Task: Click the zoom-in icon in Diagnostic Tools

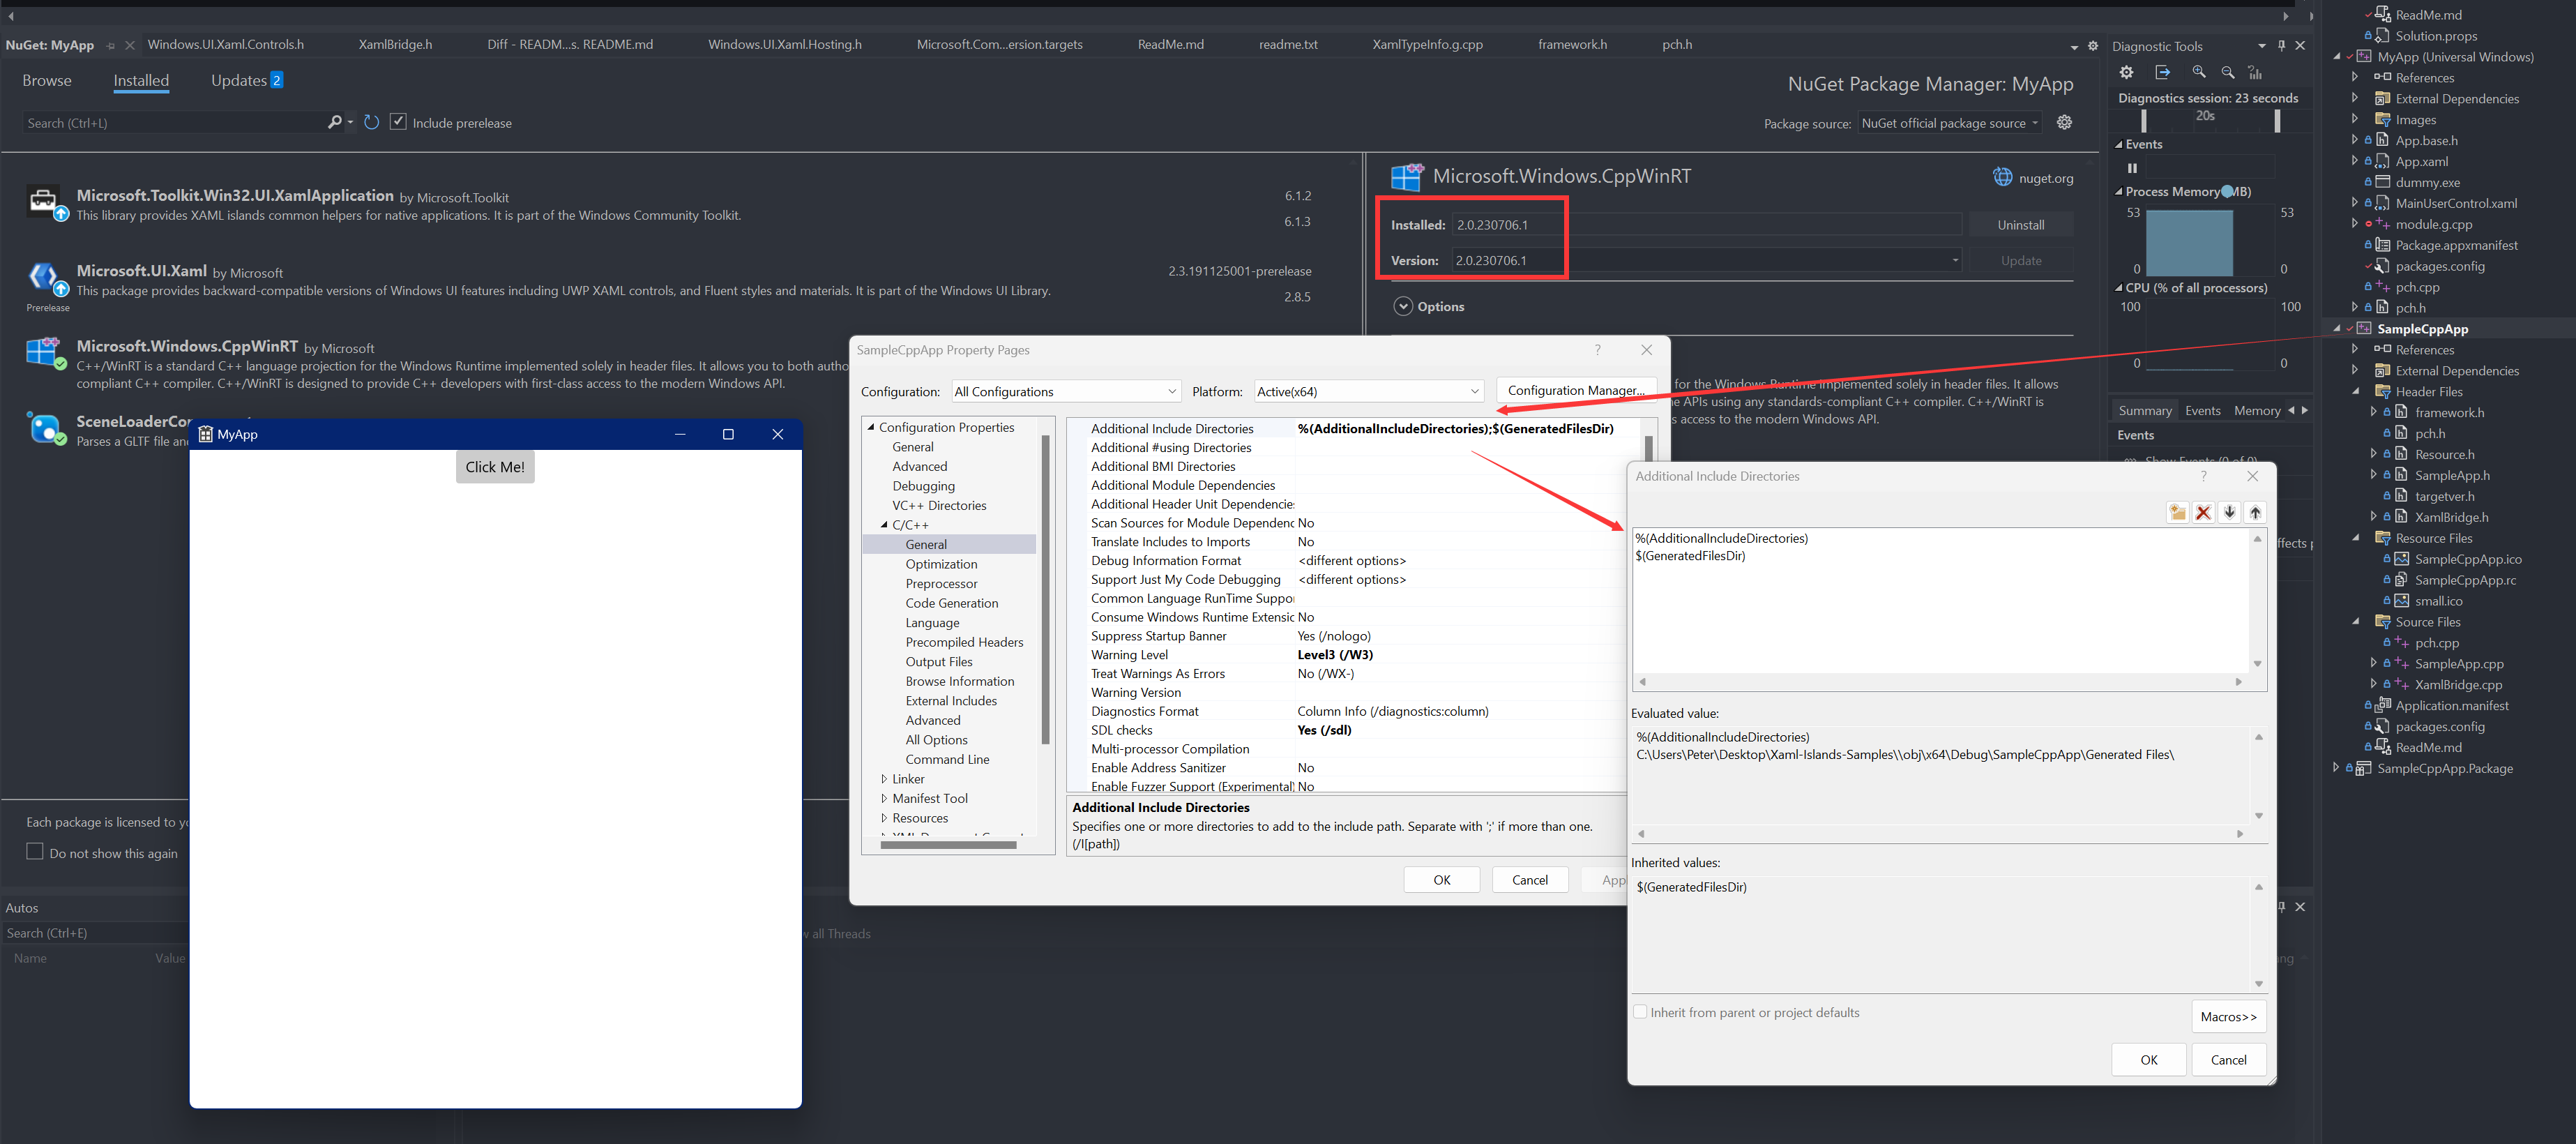Action: coord(2199,72)
